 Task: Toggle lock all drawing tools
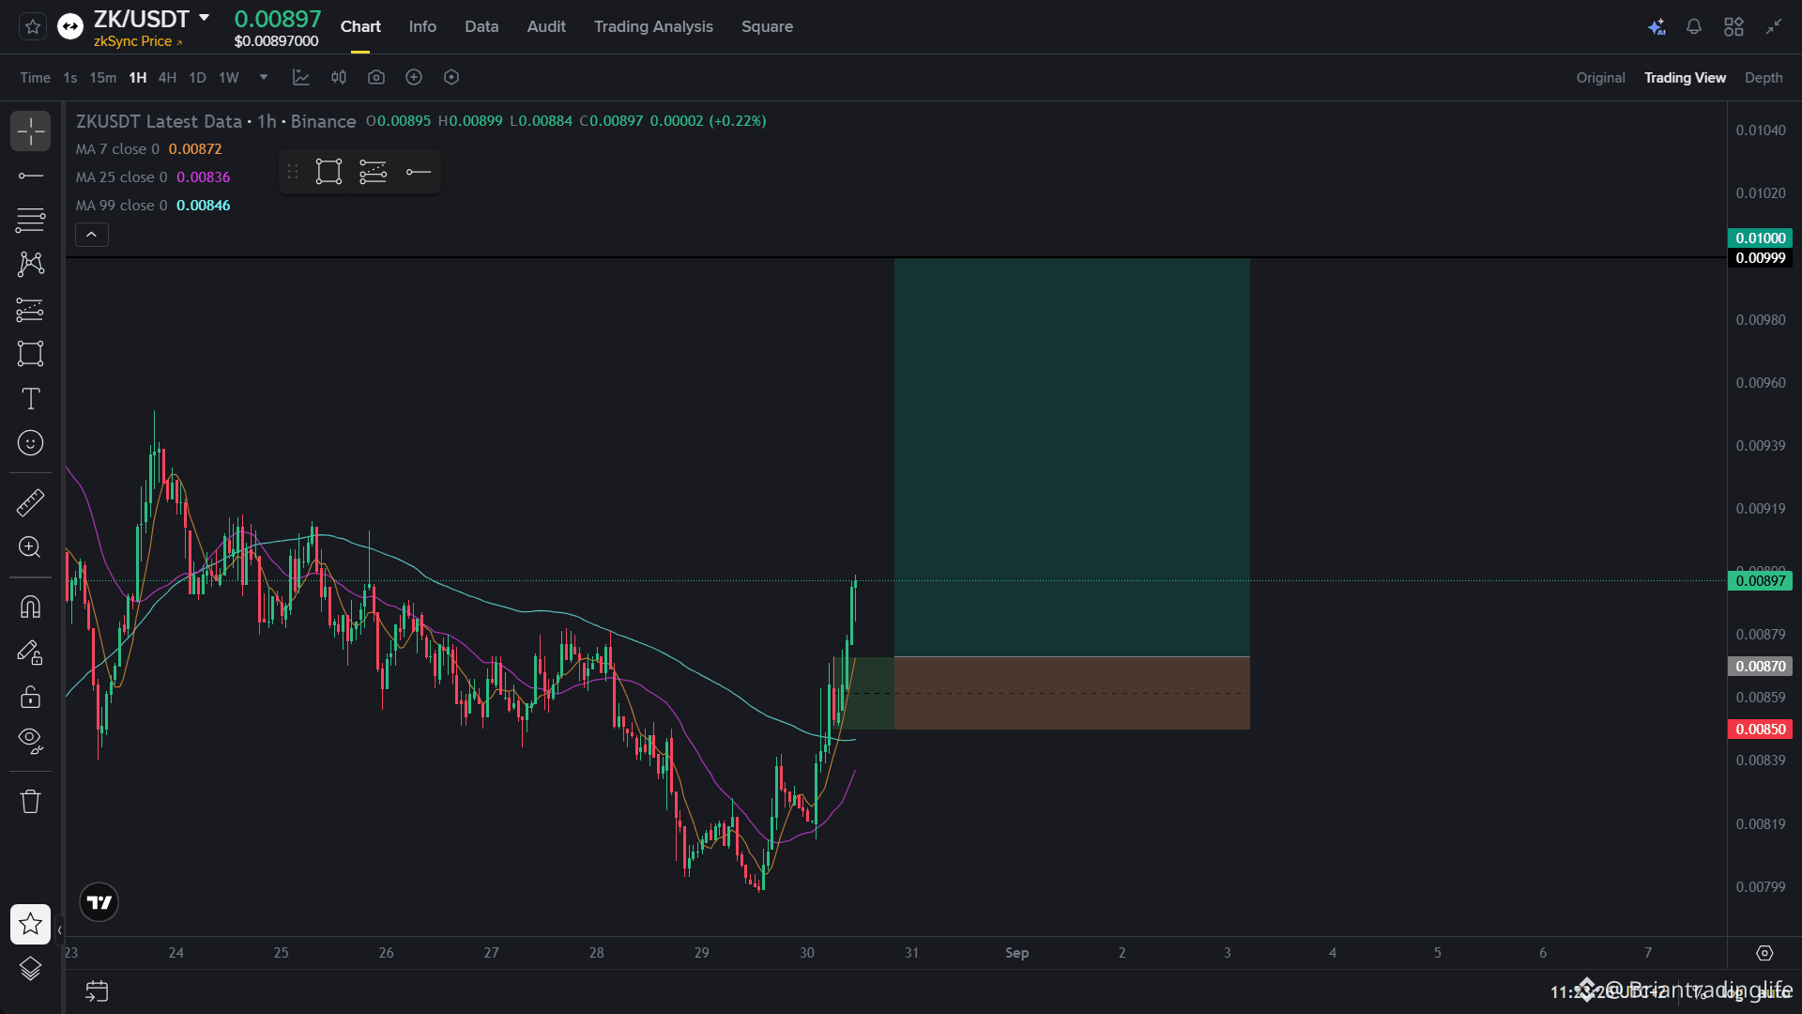pos(30,697)
